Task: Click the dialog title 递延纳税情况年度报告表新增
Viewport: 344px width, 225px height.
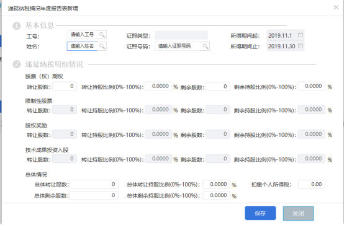Action: pos(43,9)
